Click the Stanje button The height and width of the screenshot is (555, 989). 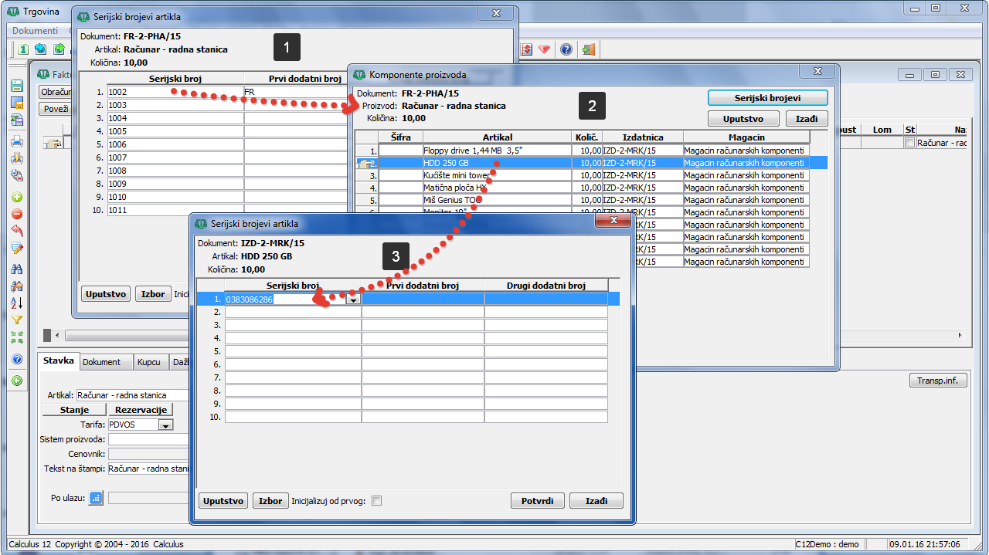point(74,410)
